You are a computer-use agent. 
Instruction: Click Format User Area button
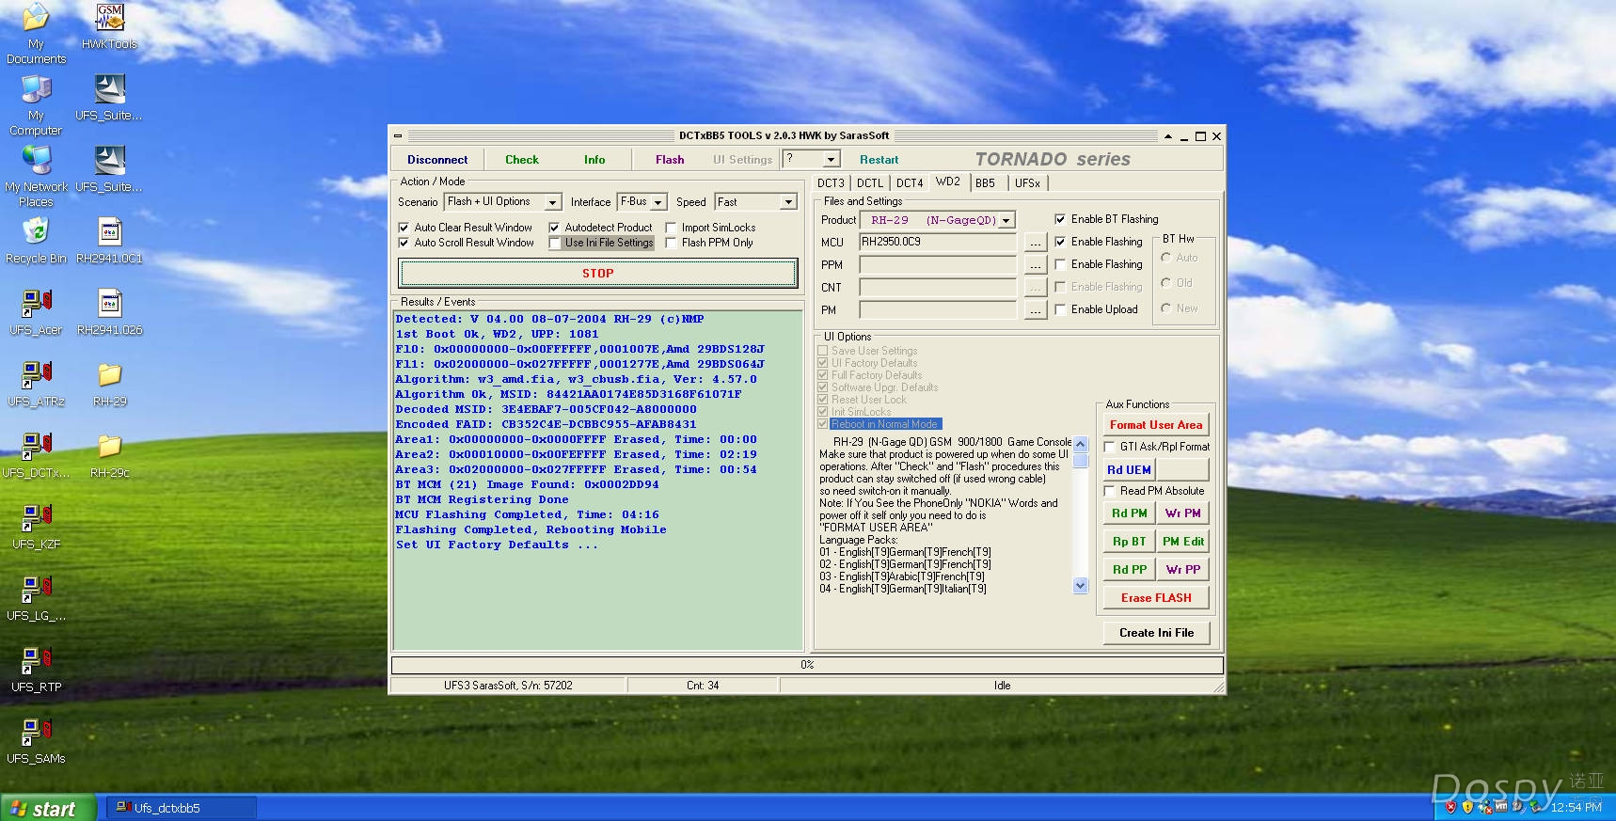[x=1156, y=425]
